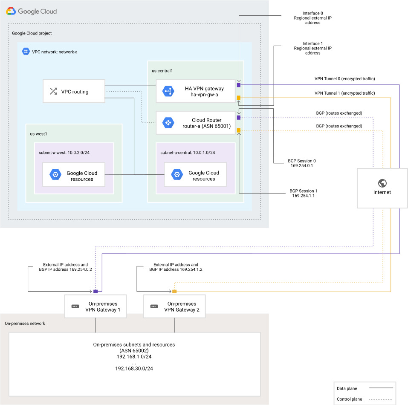
Task: Click the Internet globe icon
Action: click(x=382, y=183)
